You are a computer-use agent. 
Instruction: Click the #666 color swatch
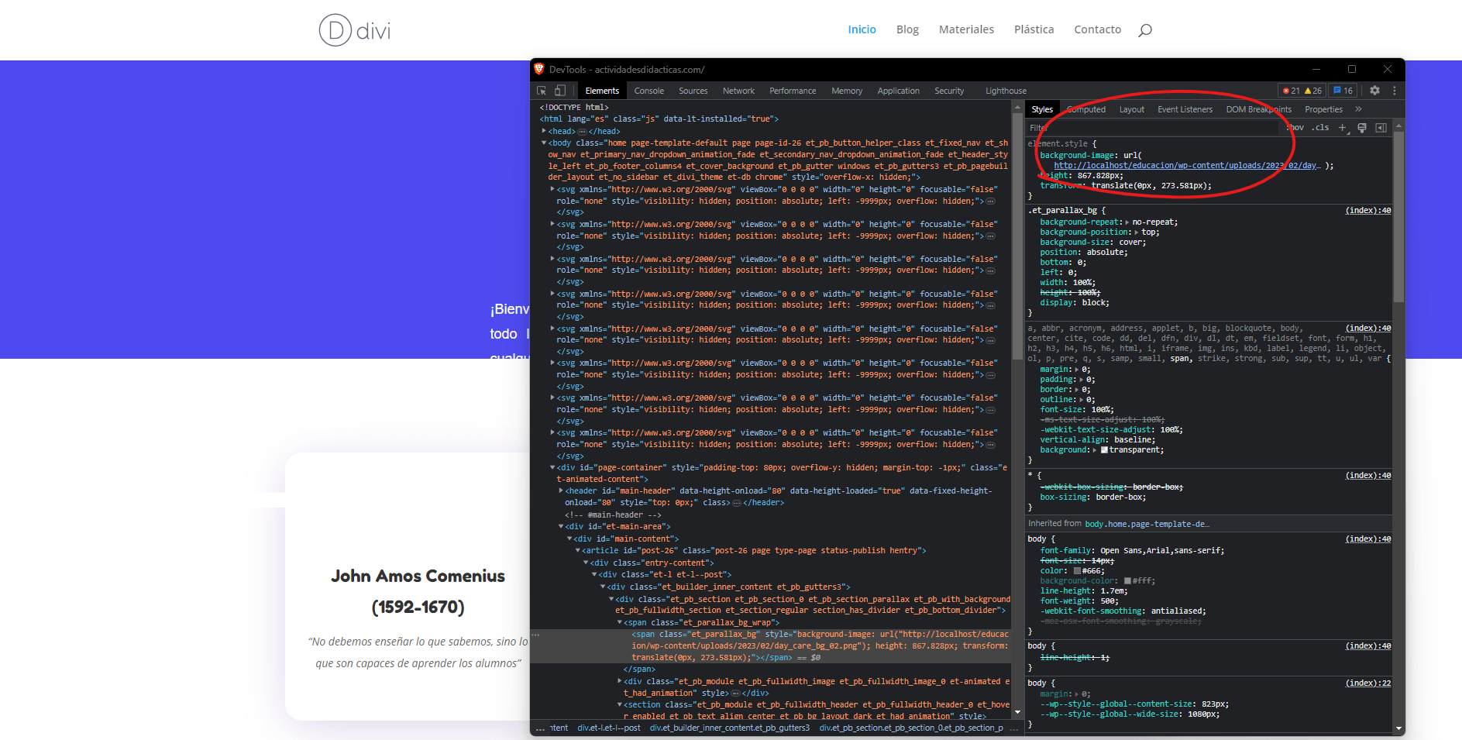point(1077,571)
